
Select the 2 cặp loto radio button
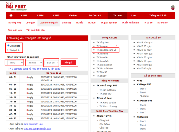[x=8, y=46]
